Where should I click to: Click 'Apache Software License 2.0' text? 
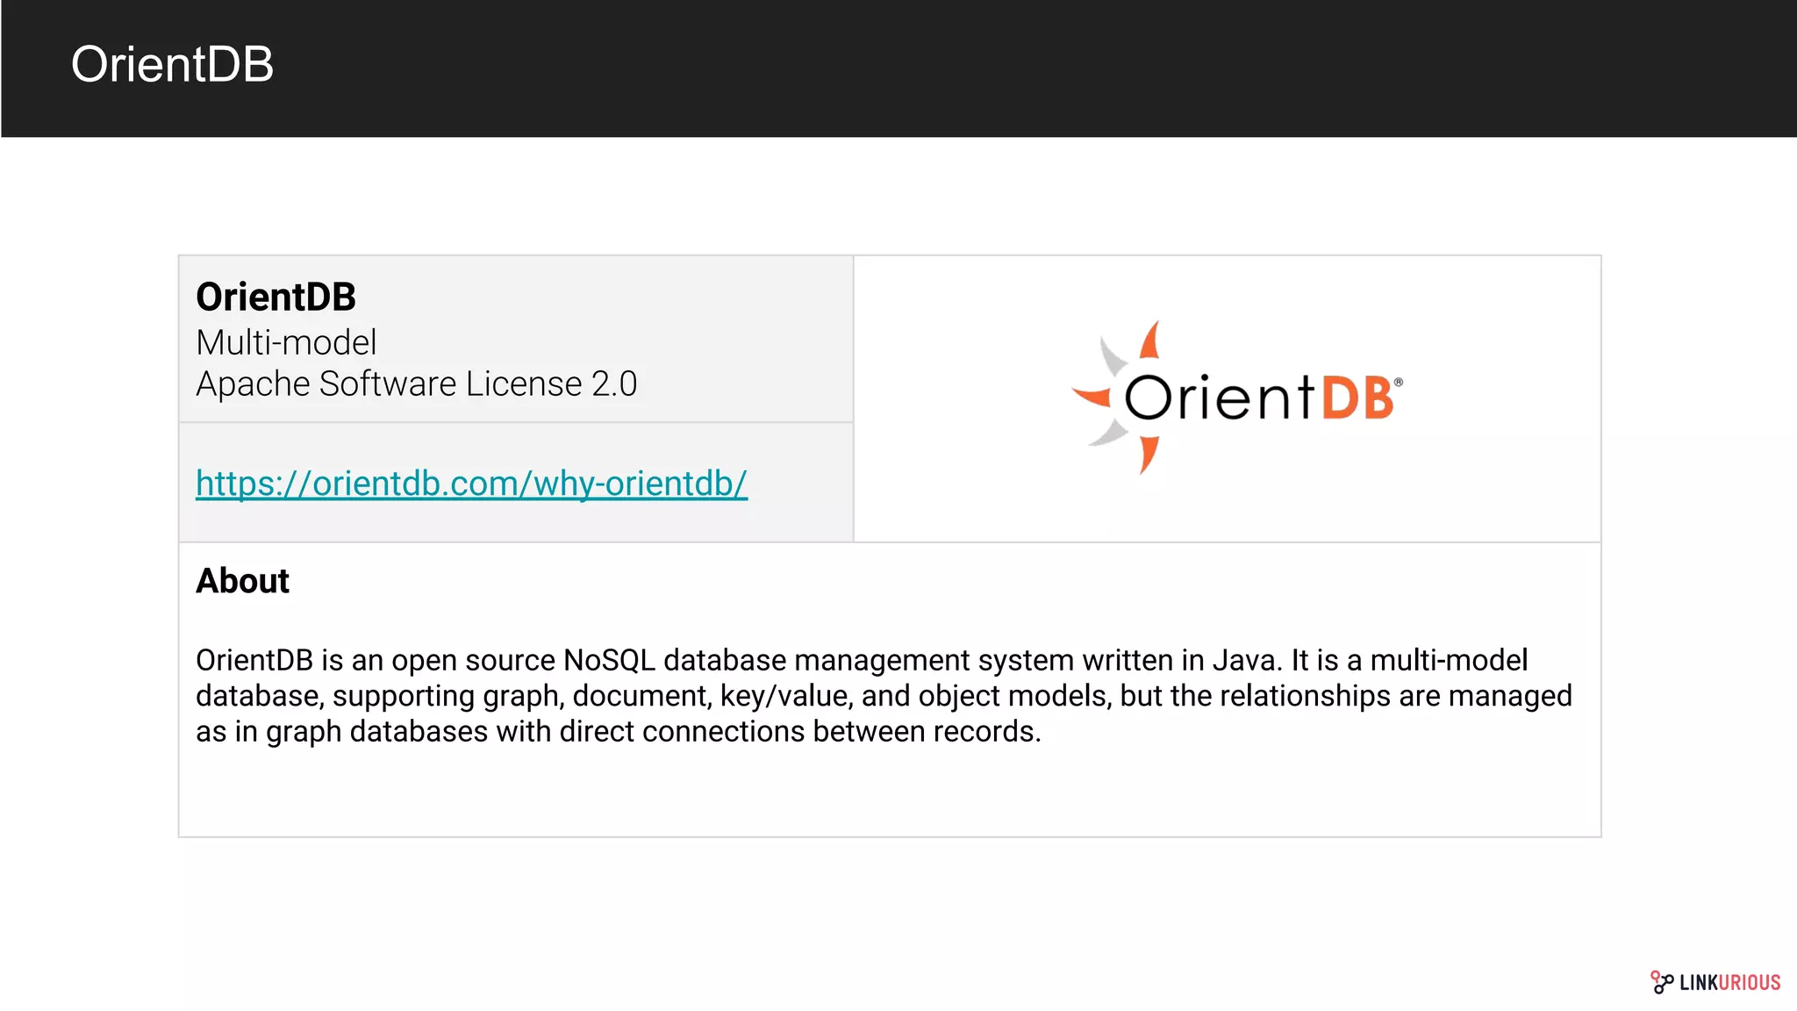(x=416, y=384)
